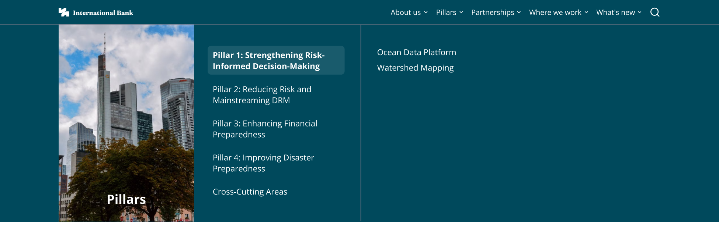Open the Partnerships menu
The width and height of the screenshot is (719, 246).
click(x=493, y=13)
